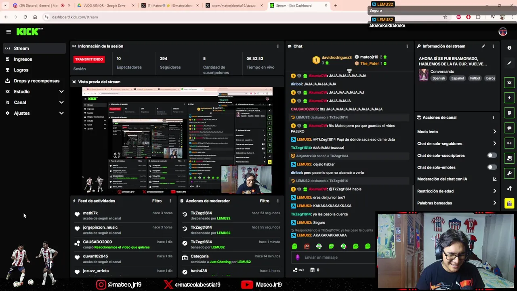Reload the page in browser
Screen dimensions: 517x291
point(25,17)
